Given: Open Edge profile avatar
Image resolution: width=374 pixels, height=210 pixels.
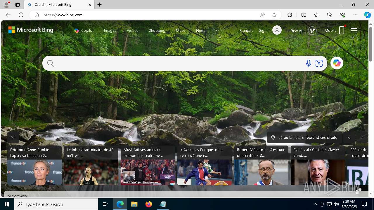Looking at the screenshot, I should tap(6, 5).
